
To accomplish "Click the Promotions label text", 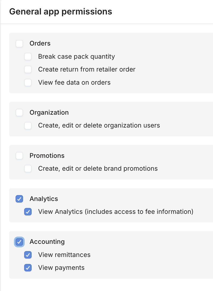I will 47,155.
